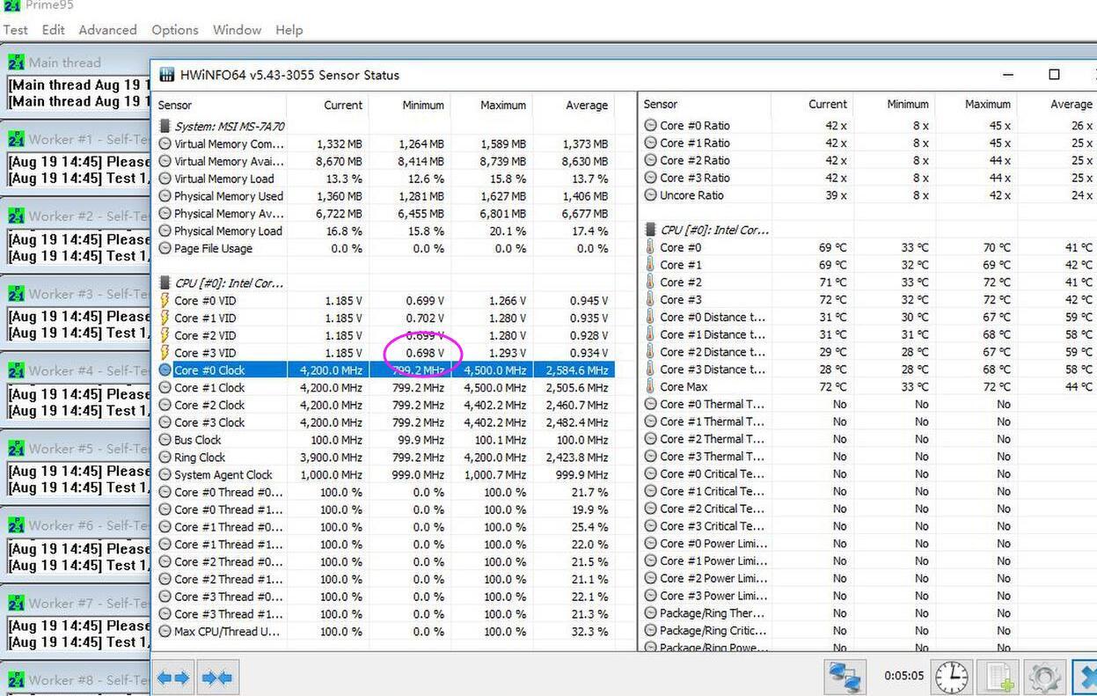The height and width of the screenshot is (696, 1097).
Task: Click the Uncore Ratio sensor icon
Action: (650, 195)
